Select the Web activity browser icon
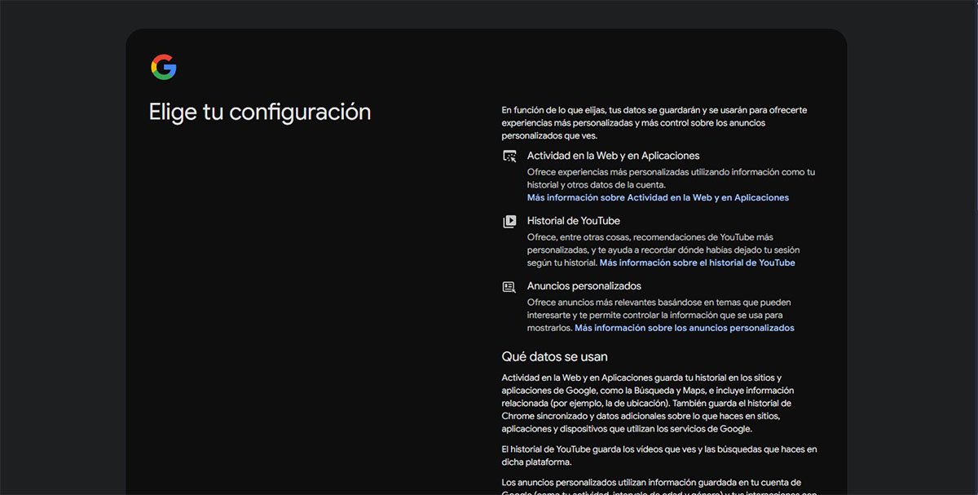 pyautogui.click(x=509, y=155)
